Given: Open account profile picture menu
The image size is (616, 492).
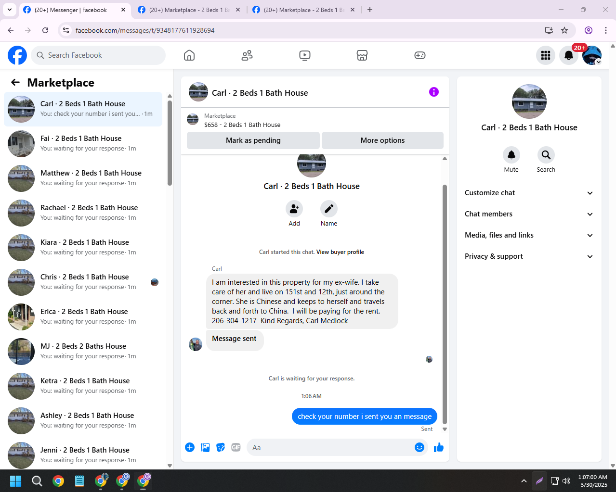Looking at the screenshot, I should [x=592, y=55].
